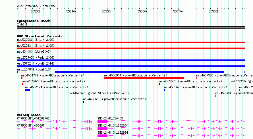Viewport: 253px width, 139px height.
Task: Click the 55570k ruler position label
Action: (178, 11)
